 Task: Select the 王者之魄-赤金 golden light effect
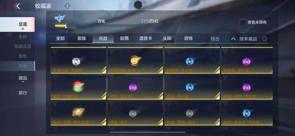tap(135, 60)
